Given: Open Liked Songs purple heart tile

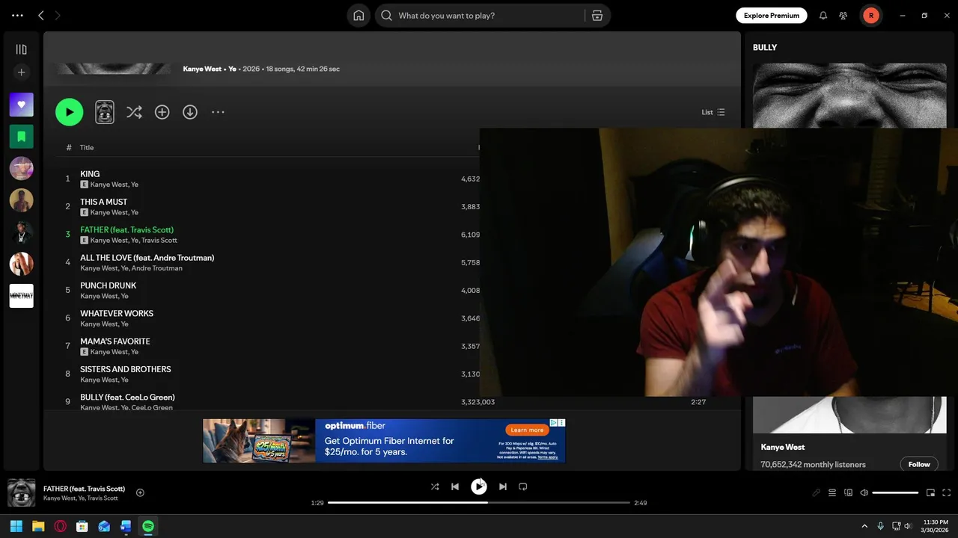Looking at the screenshot, I should coord(21,105).
